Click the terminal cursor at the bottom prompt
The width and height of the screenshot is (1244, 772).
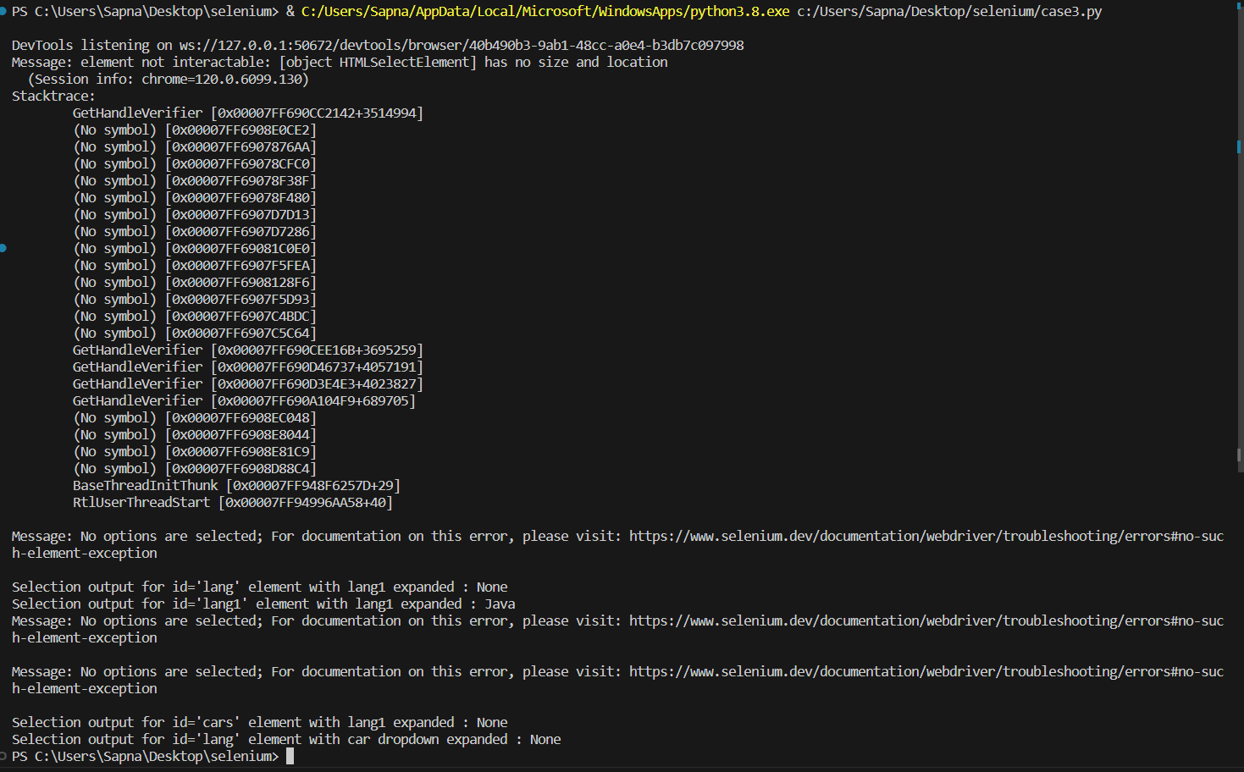tap(292, 756)
